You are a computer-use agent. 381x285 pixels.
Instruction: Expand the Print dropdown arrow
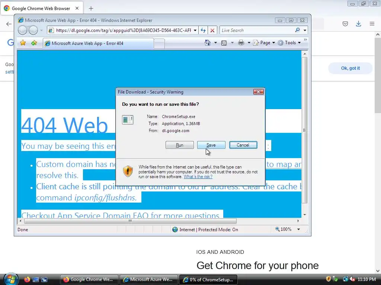(x=249, y=43)
